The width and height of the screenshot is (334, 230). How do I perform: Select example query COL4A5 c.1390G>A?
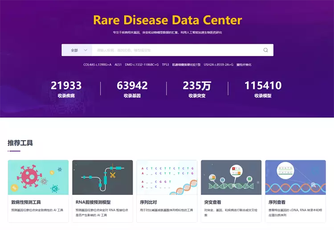98,65
